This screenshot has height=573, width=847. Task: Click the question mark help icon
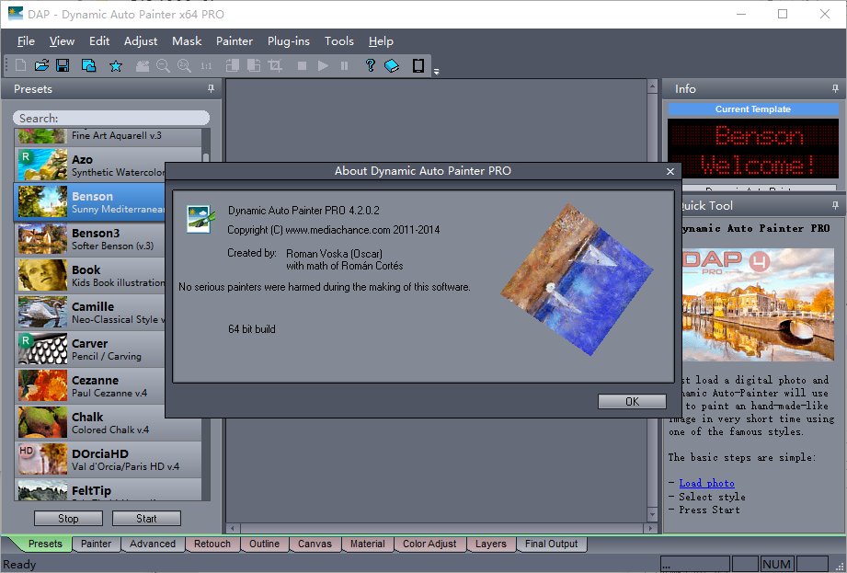point(370,65)
